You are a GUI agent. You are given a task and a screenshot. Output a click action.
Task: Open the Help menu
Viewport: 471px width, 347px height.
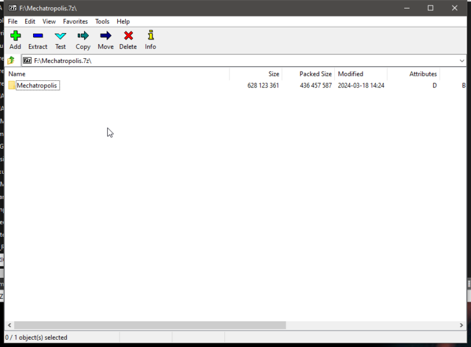[x=123, y=21]
